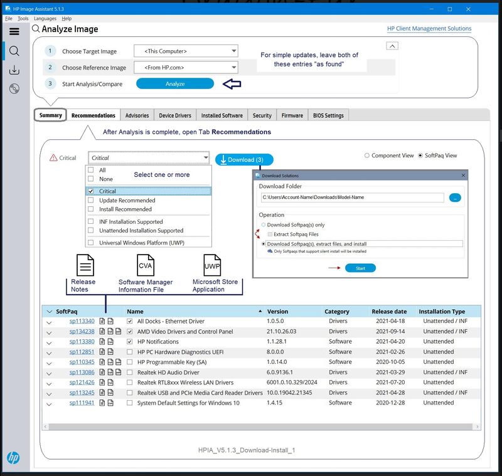Viewport: 502px width, 476px height.
Task: Switch to the Recommendations tab
Action: click(x=93, y=115)
